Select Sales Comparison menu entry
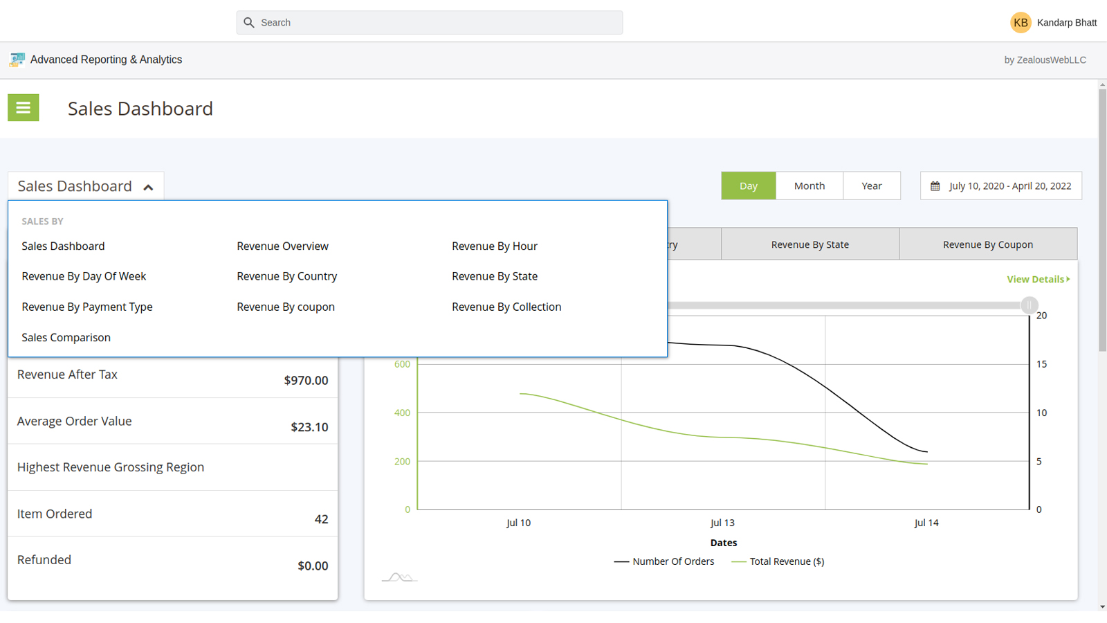1107x623 pixels. 66,338
